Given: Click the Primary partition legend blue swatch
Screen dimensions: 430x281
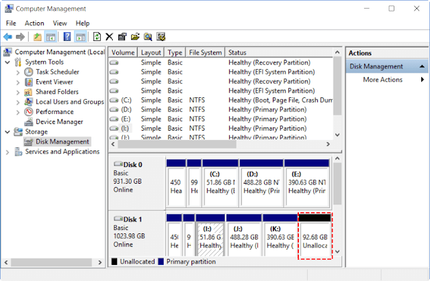Looking at the screenshot, I should (x=161, y=262).
